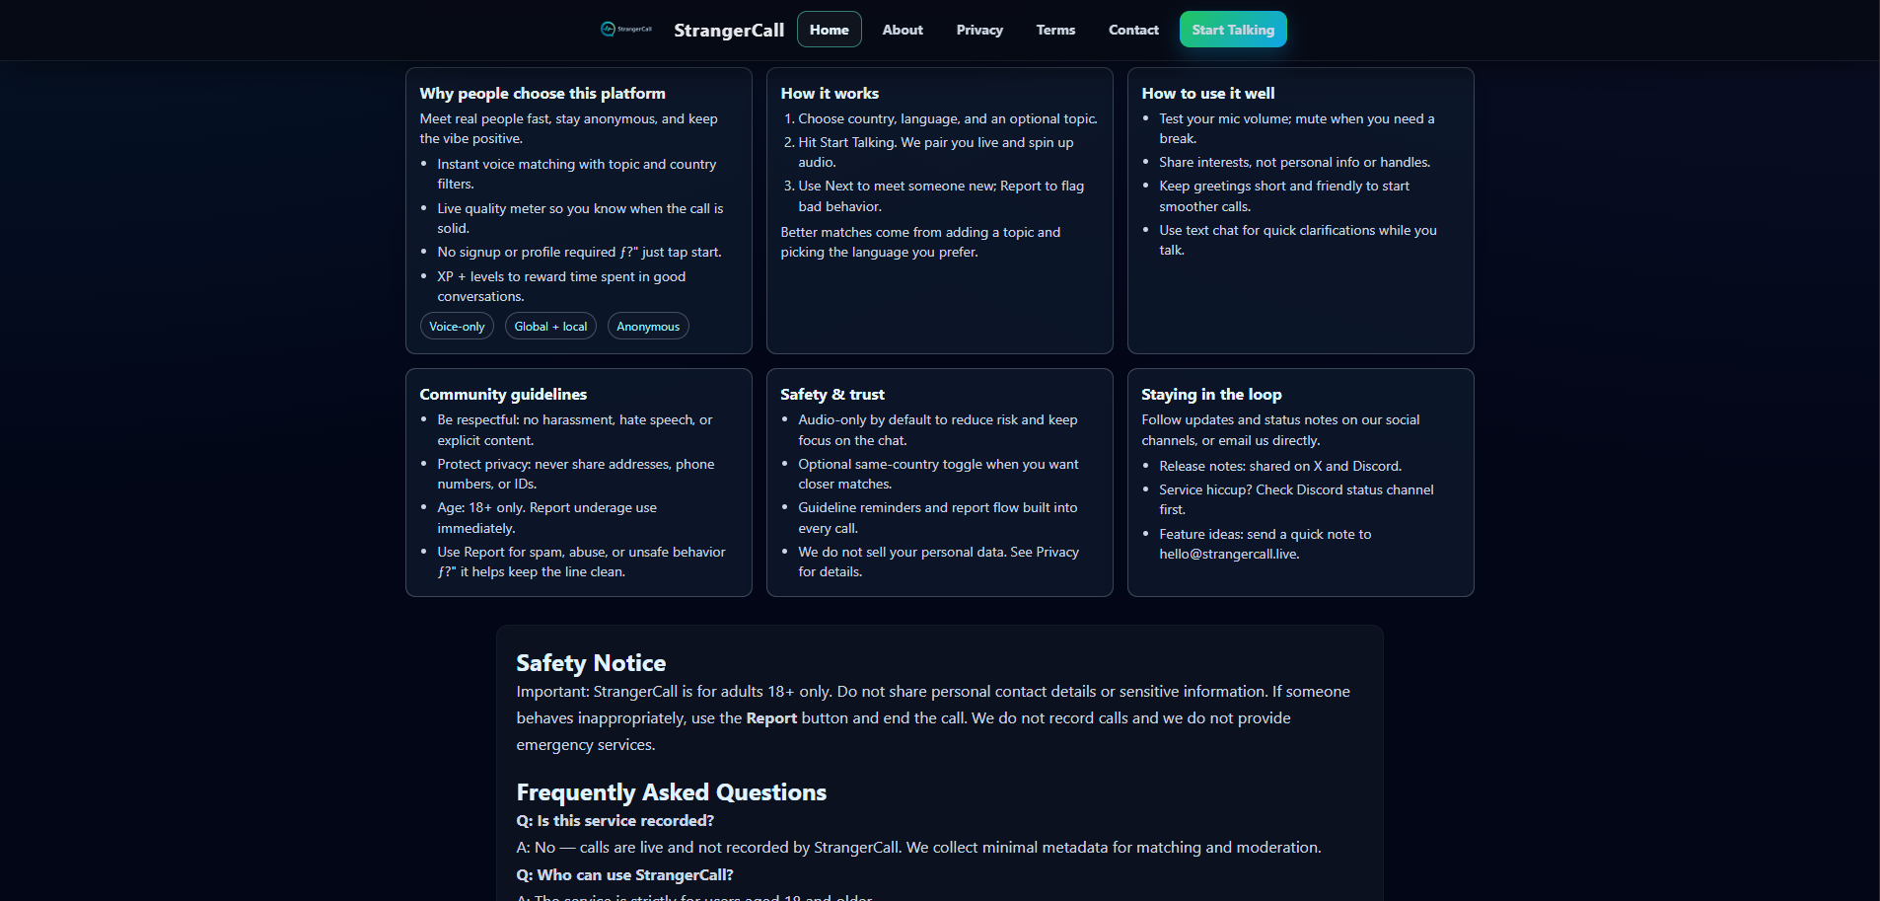Click step 3 'Use Next to meet someone' text
This screenshot has height=901, width=1880.
tap(941, 195)
